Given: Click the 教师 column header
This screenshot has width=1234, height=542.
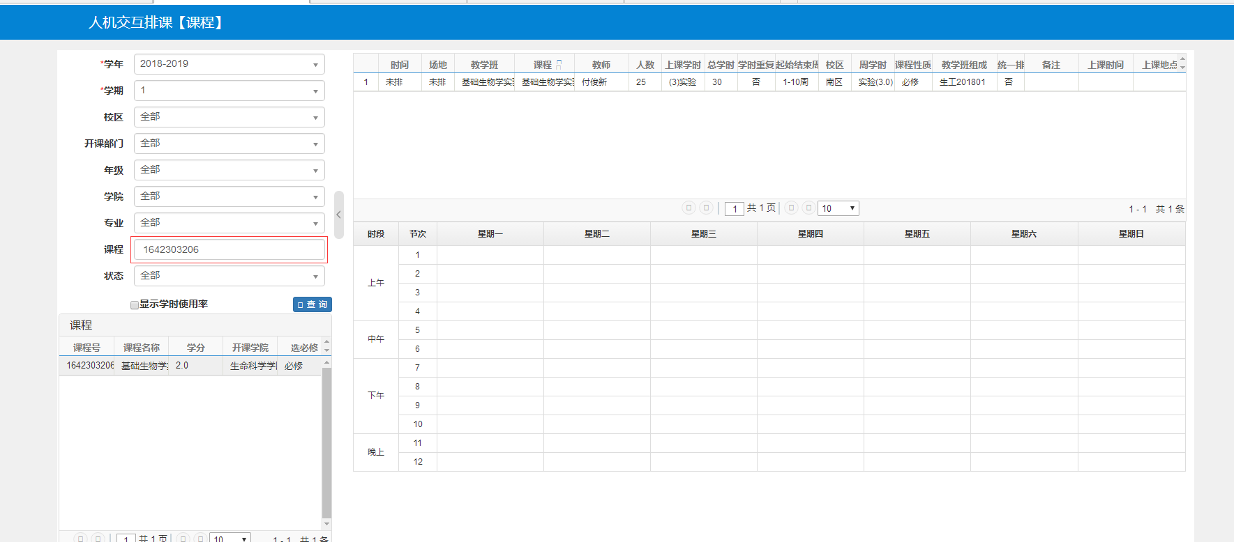Looking at the screenshot, I should coord(601,65).
